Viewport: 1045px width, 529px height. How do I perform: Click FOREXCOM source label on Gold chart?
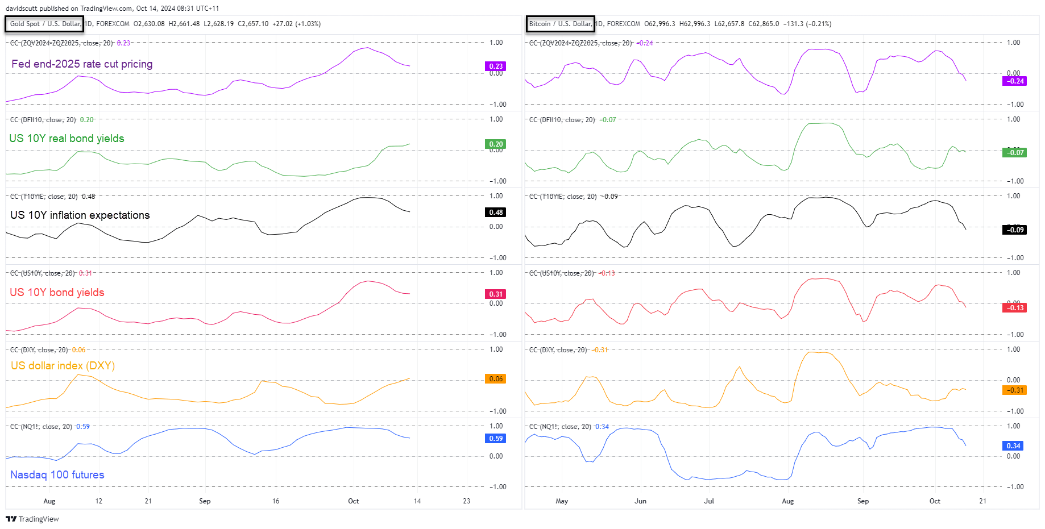(113, 24)
